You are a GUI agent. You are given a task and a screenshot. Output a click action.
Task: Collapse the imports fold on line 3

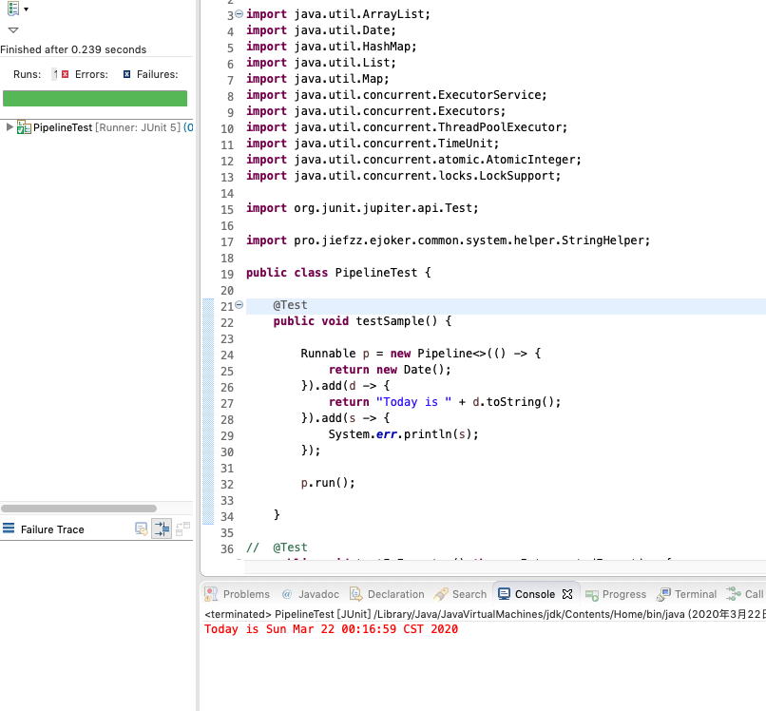[239, 14]
